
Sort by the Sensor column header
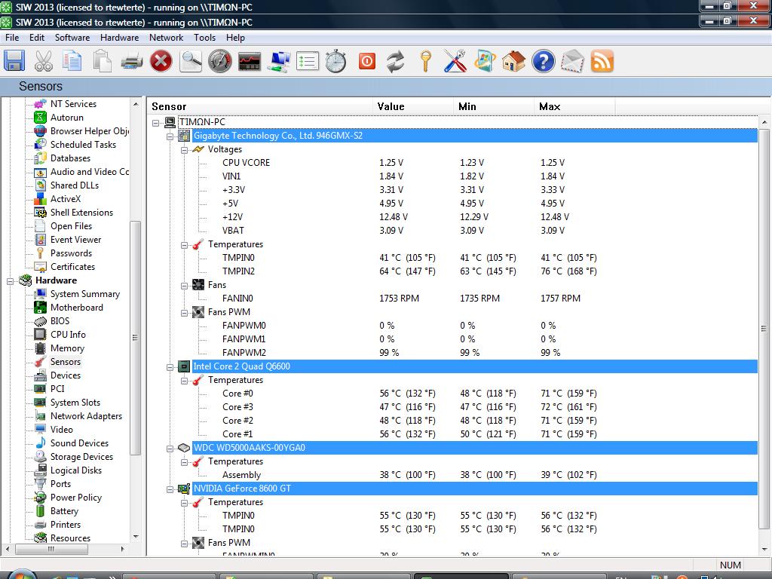pyautogui.click(x=260, y=106)
